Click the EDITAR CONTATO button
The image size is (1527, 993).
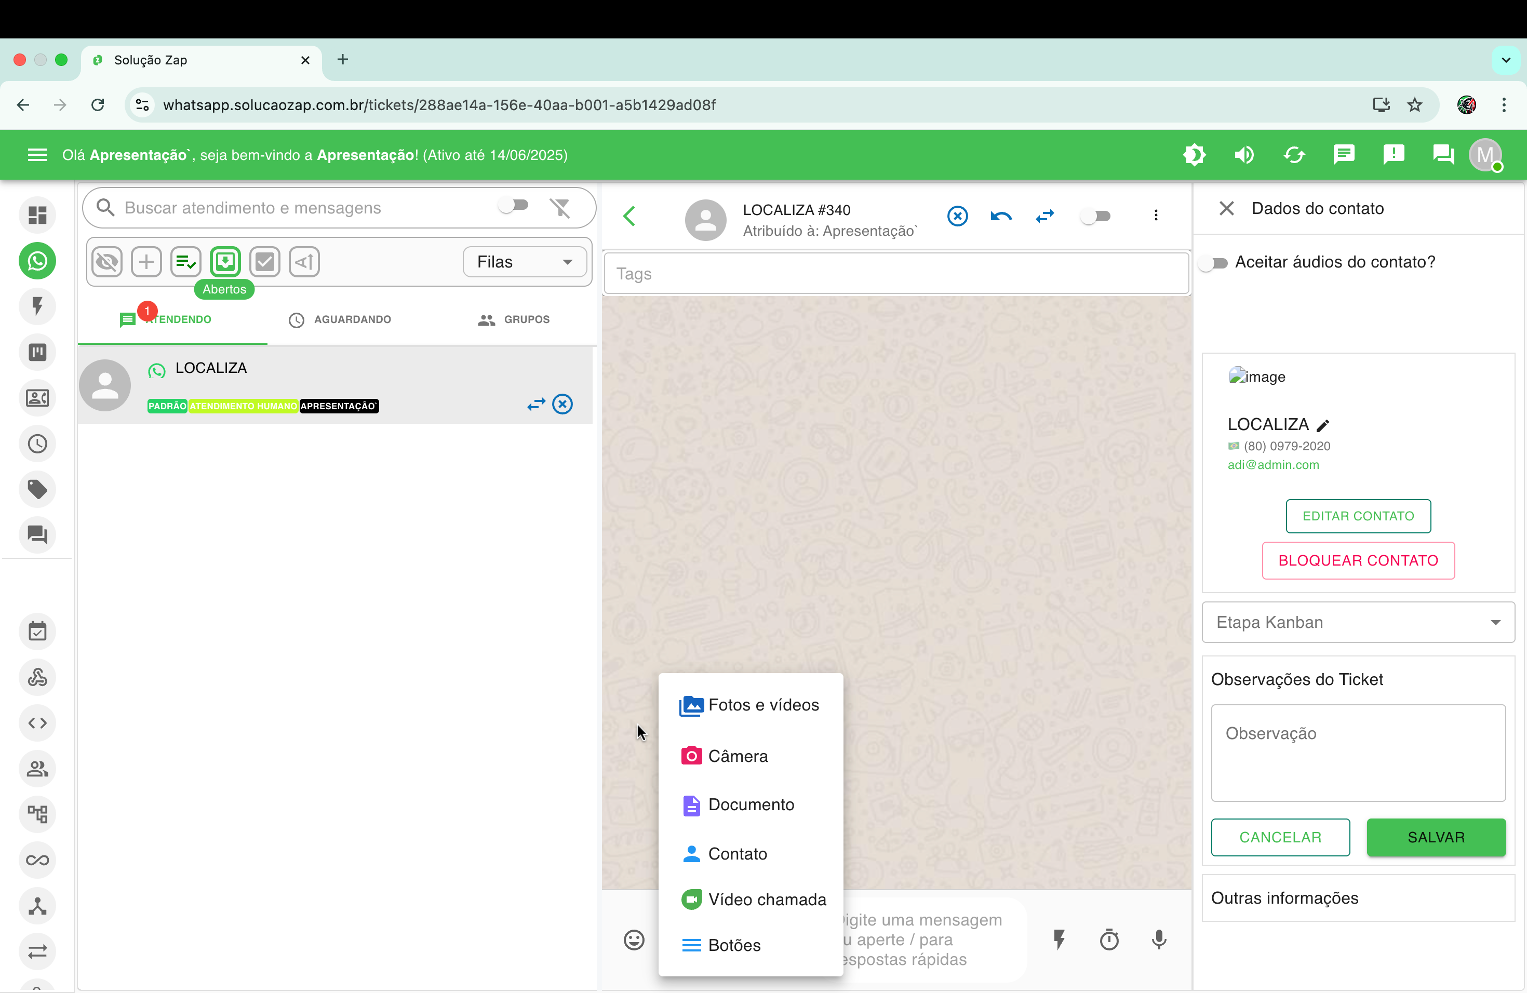(x=1358, y=516)
